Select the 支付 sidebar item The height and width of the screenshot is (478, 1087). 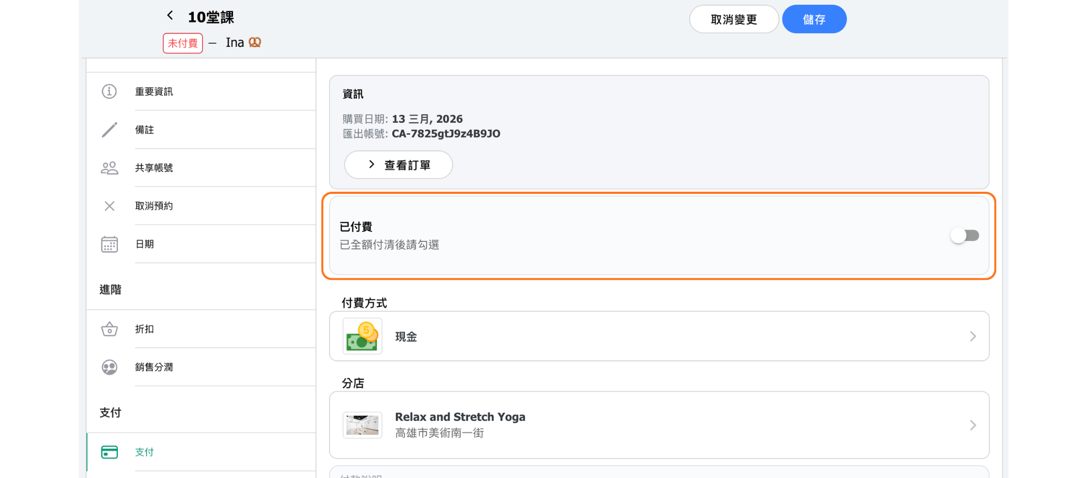(144, 452)
